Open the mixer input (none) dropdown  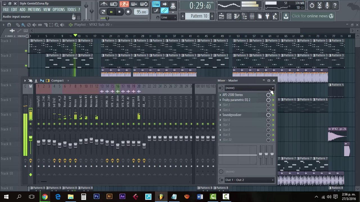tap(249, 88)
